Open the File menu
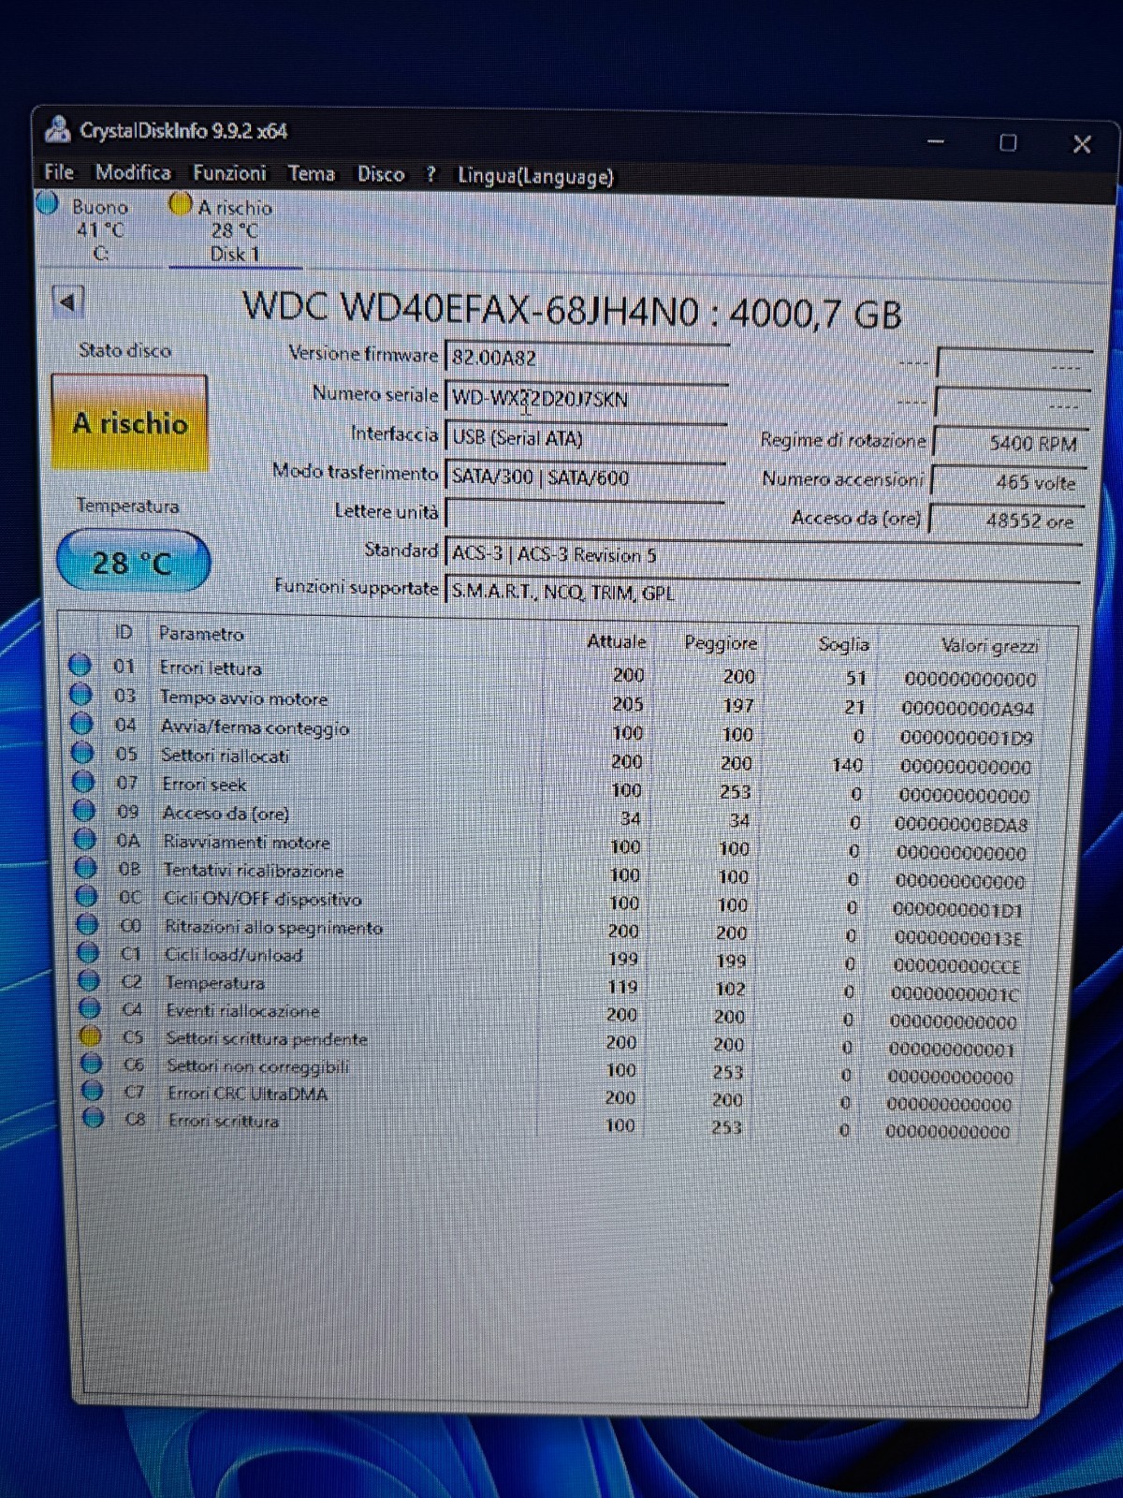The width and height of the screenshot is (1123, 1498). pos(58,172)
